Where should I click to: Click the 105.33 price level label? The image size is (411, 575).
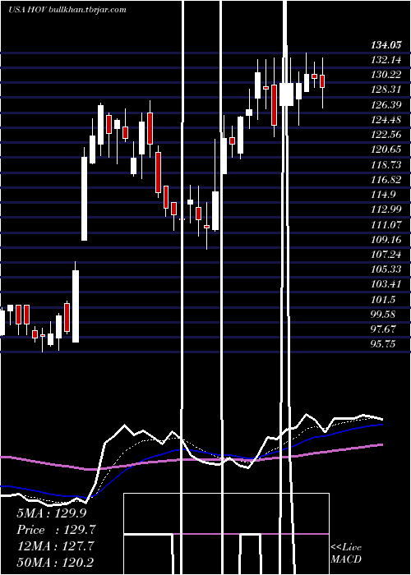click(x=386, y=269)
